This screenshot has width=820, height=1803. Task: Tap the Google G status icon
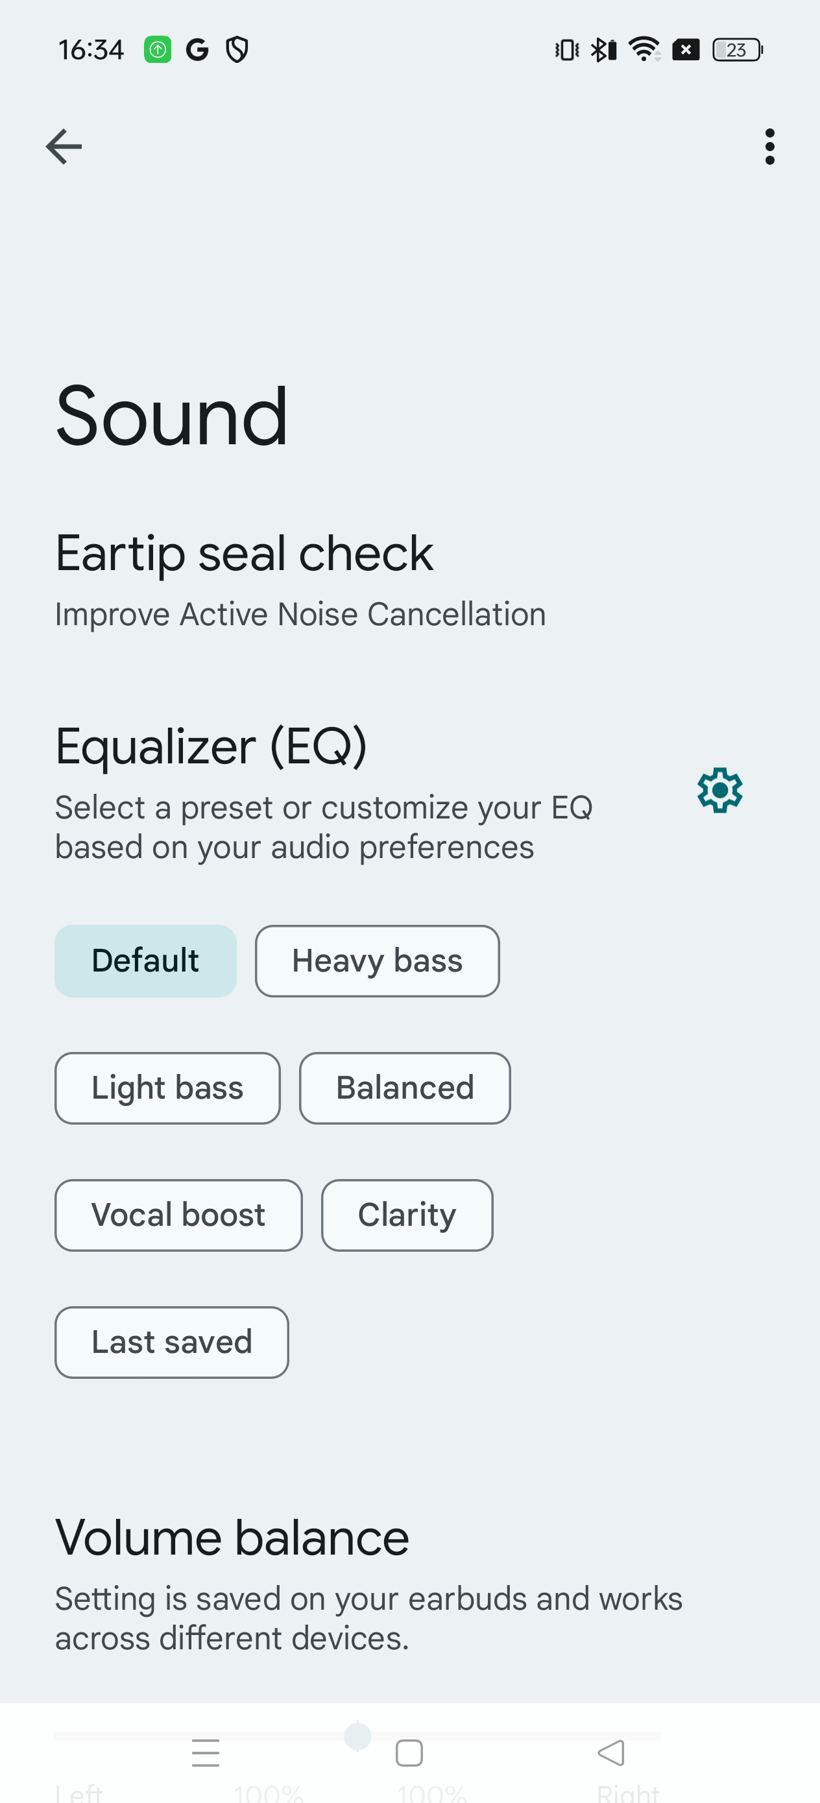coord(197,50)
